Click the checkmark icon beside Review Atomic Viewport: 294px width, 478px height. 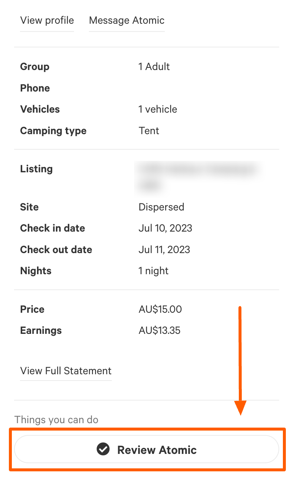coord(103,449)
